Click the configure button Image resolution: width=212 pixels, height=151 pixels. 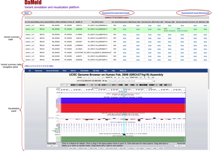131,148
